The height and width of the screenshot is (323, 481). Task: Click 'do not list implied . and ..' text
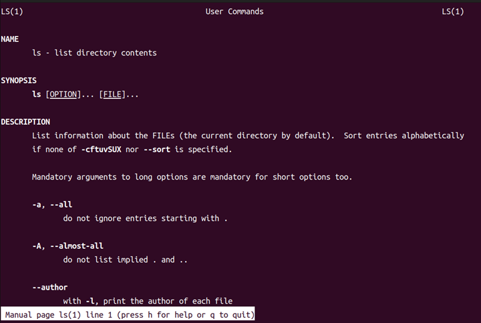point(125,260)
